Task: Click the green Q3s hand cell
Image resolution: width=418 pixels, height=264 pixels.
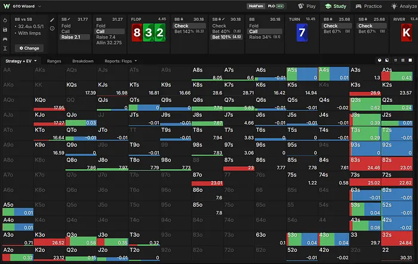Action: tap(365, 104)
